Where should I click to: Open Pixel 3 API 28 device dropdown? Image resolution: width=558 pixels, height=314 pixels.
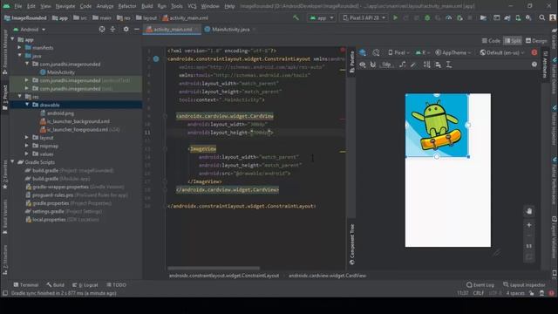click(364, 17)
